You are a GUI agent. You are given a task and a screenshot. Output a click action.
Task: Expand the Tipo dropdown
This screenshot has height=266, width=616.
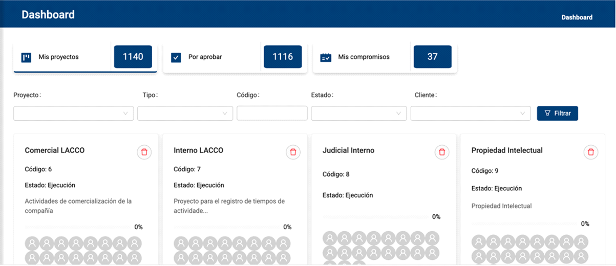pos(185,114)
